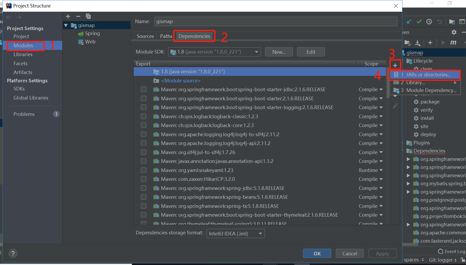
Task: Check export for spring-boot-starter-jdbc dependency
Action: coord(144,89)
